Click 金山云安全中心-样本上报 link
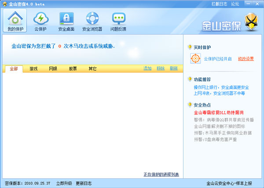 click(229, 183)
